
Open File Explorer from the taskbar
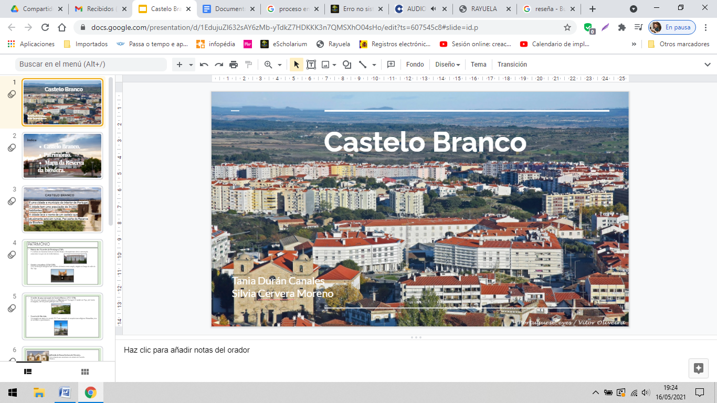click(x=39, y=393)
